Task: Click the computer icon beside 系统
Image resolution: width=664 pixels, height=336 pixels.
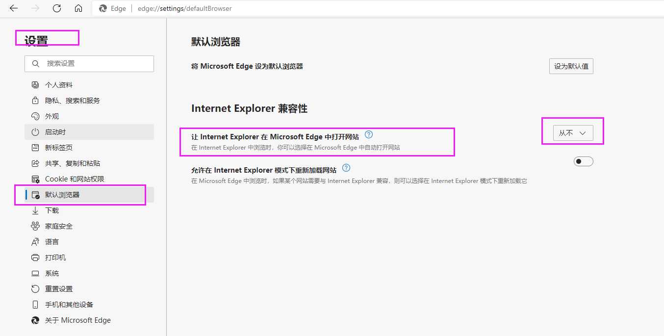Action: (35, 273)
